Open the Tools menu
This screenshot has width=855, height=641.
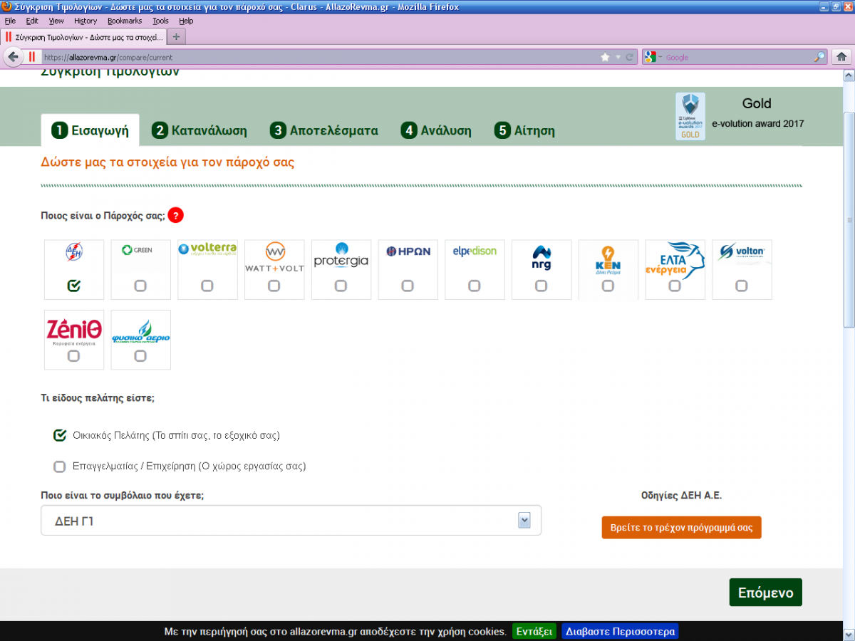click(161, 21)
